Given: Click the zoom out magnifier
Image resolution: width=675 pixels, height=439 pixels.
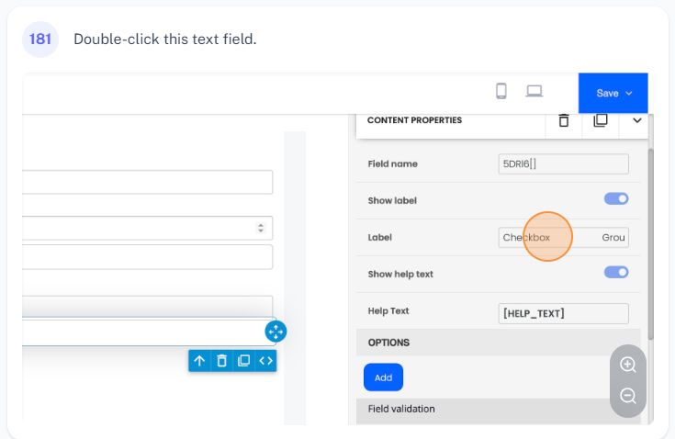Looking at the screenshot, I should point(628,396).
